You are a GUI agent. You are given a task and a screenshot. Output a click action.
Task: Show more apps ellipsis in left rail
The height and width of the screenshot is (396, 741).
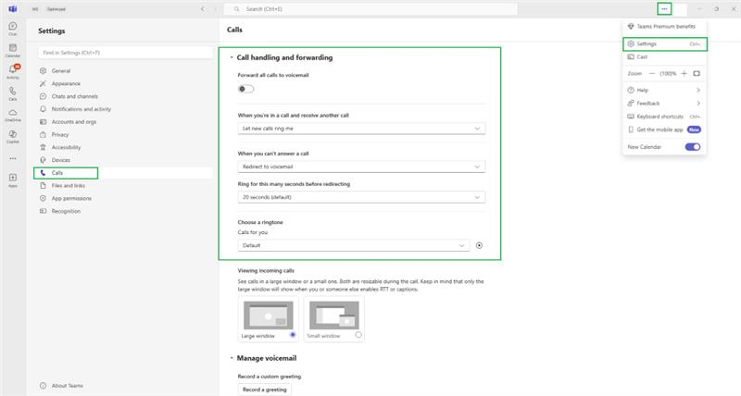[13, 158]
